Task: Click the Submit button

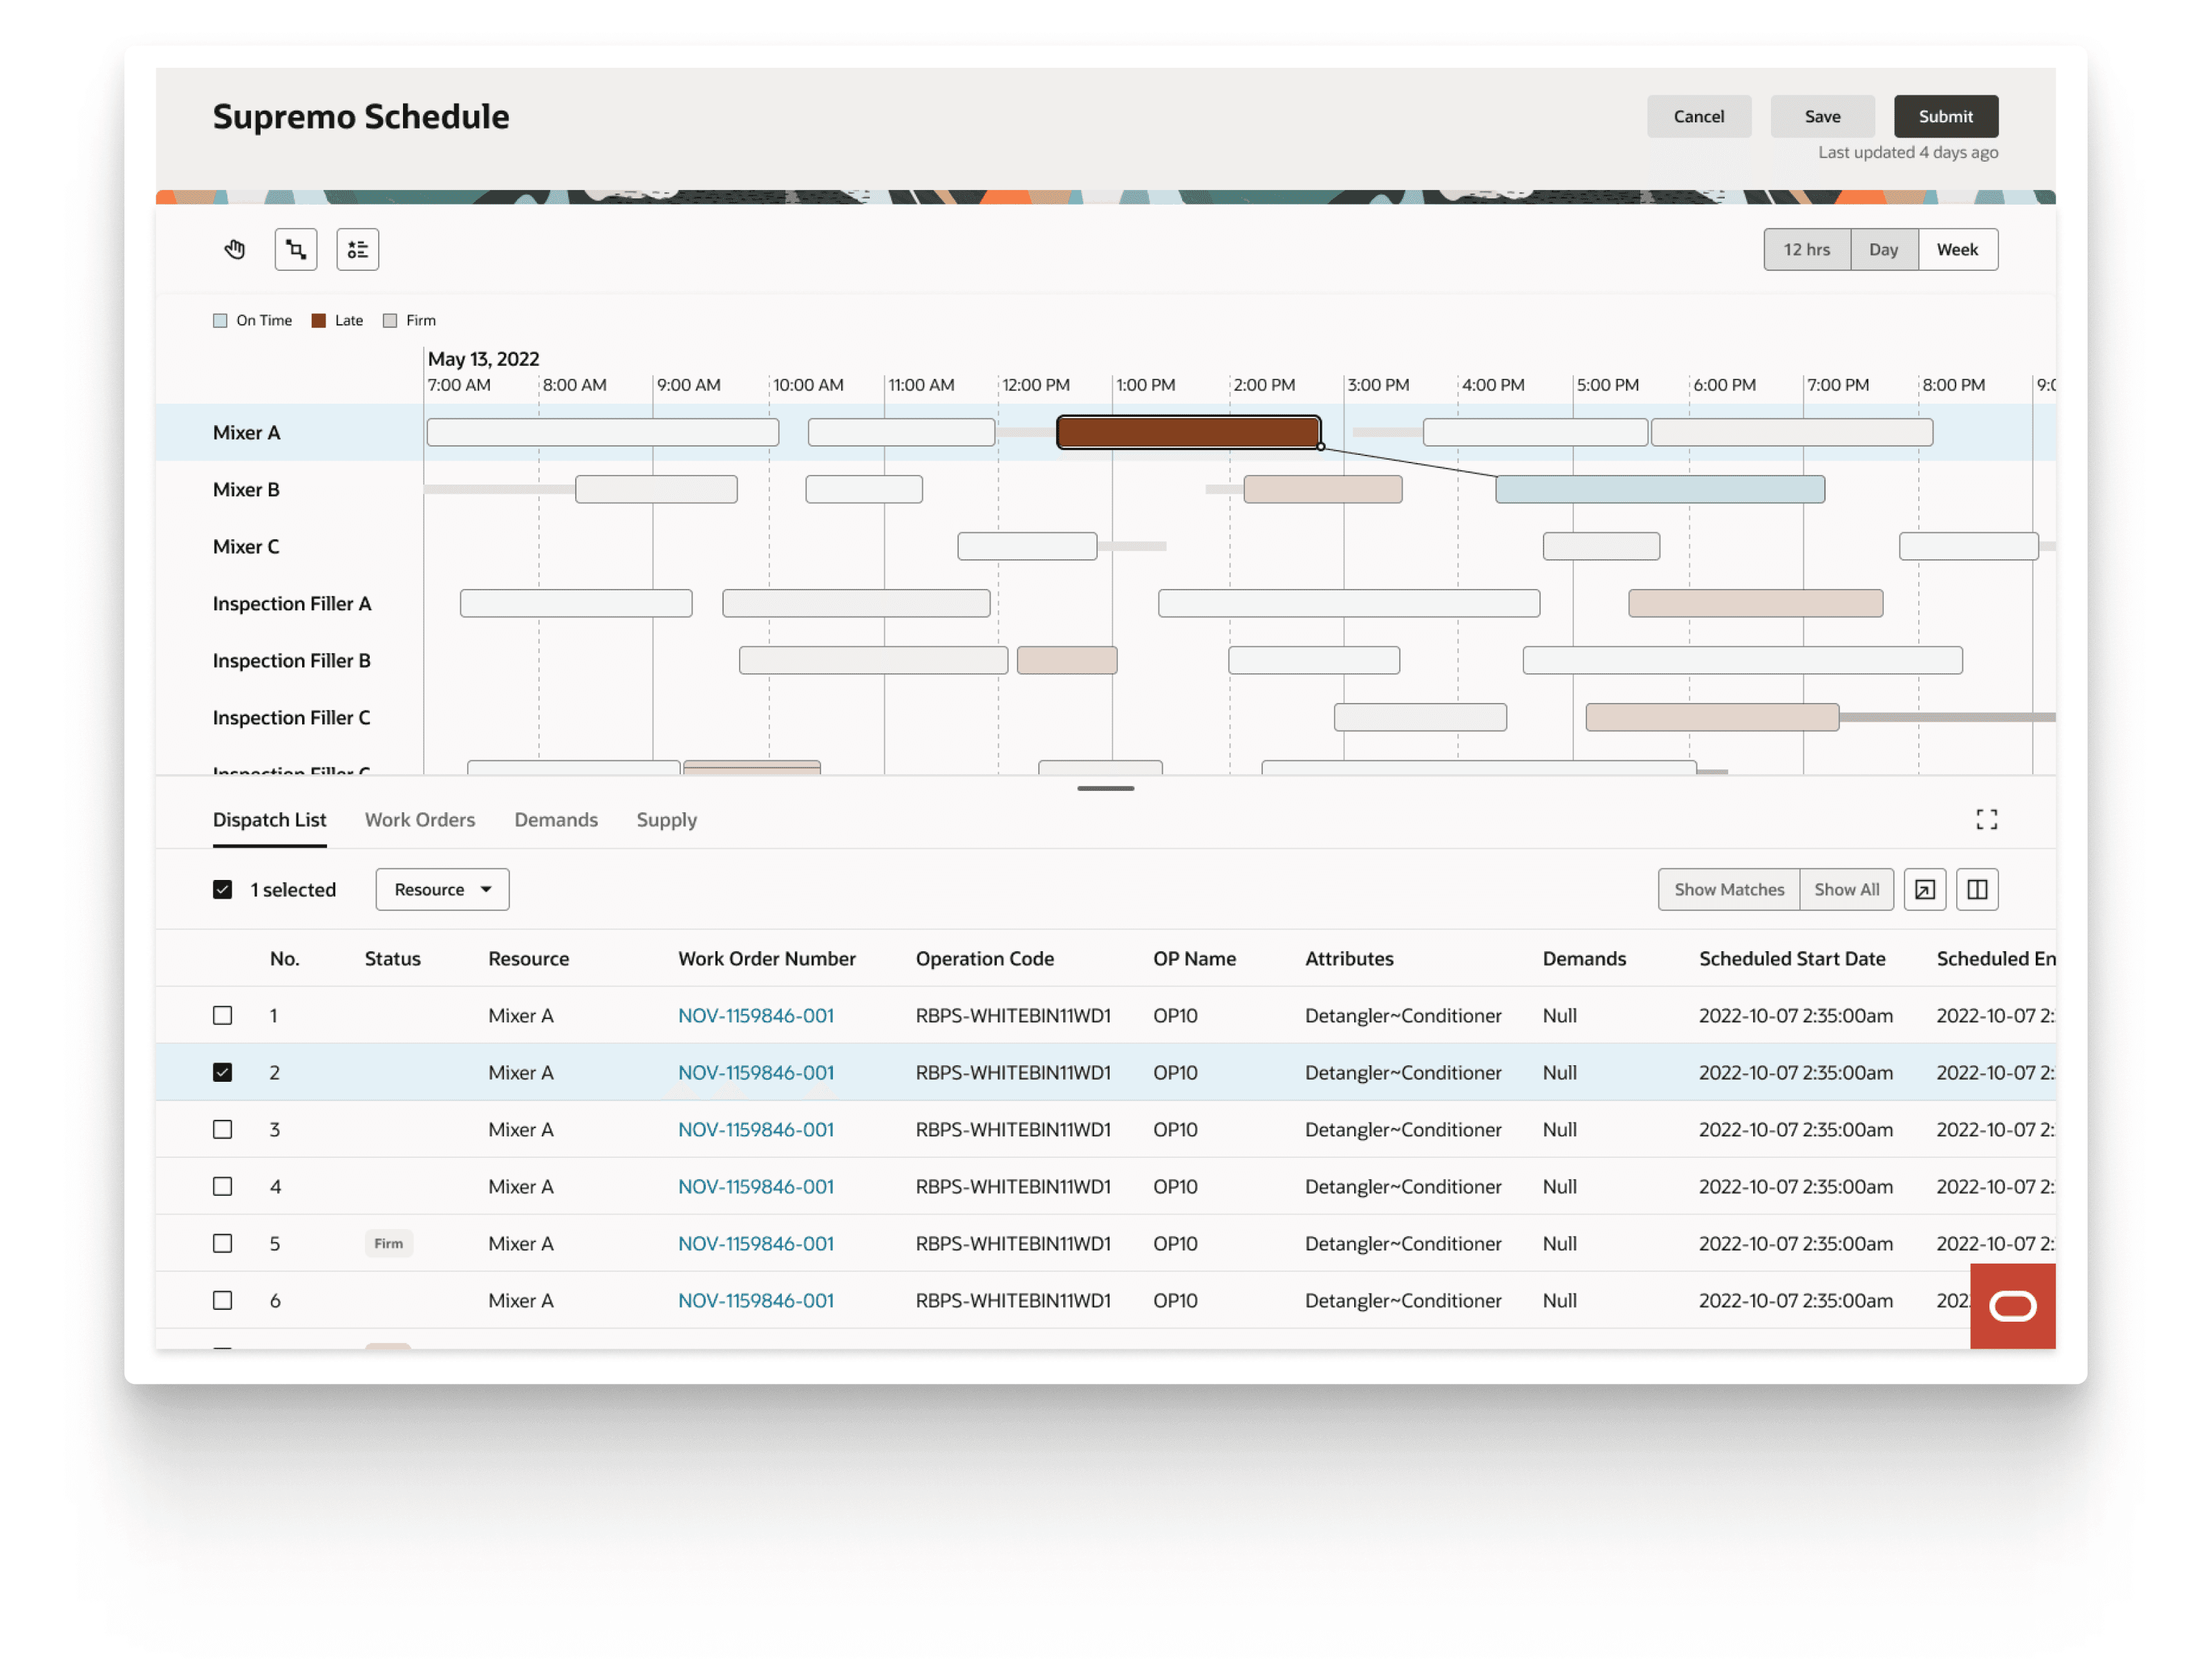Action: click(1946, 117)
